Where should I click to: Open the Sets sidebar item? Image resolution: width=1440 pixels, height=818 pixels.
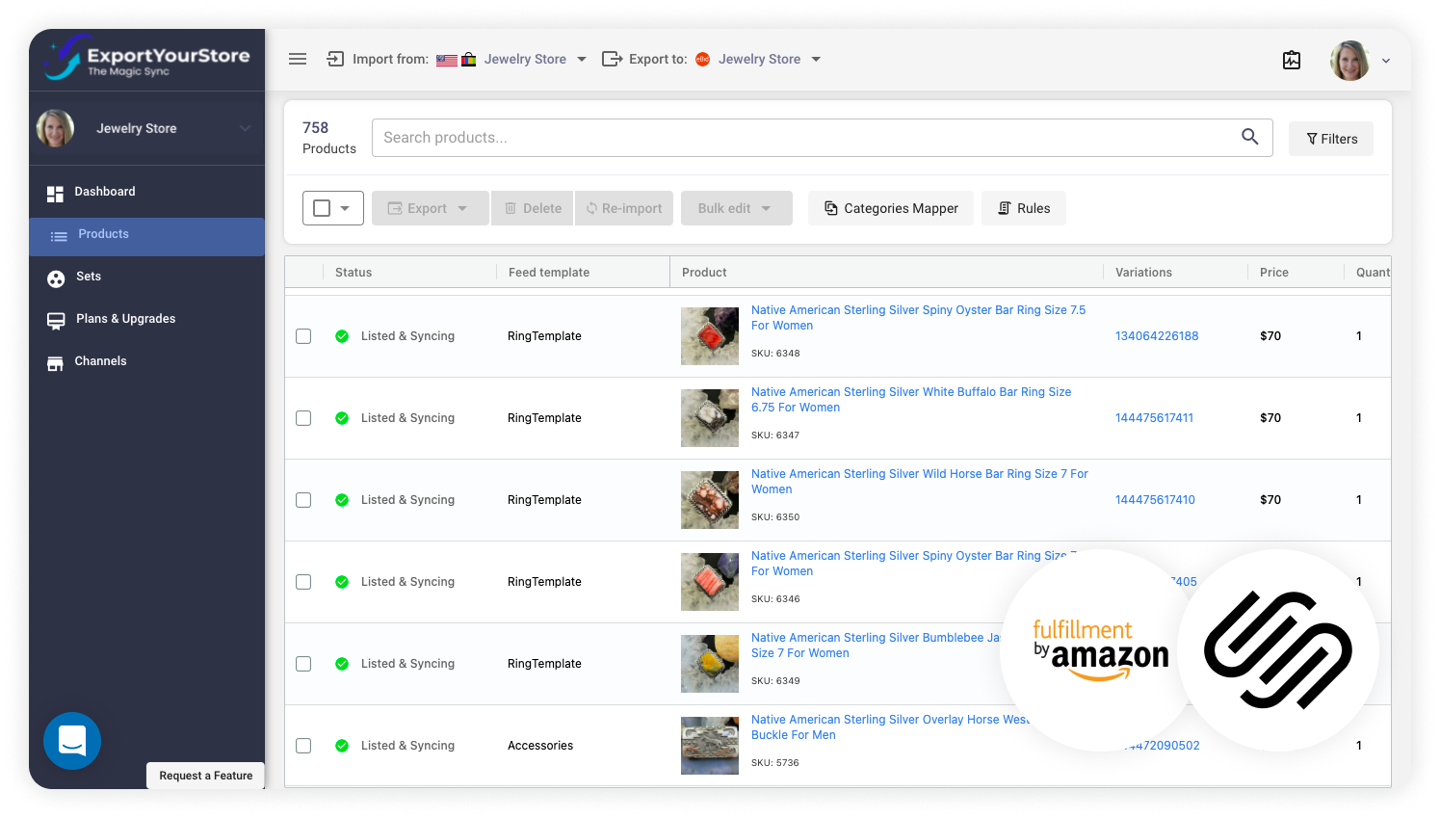[146, 277]
